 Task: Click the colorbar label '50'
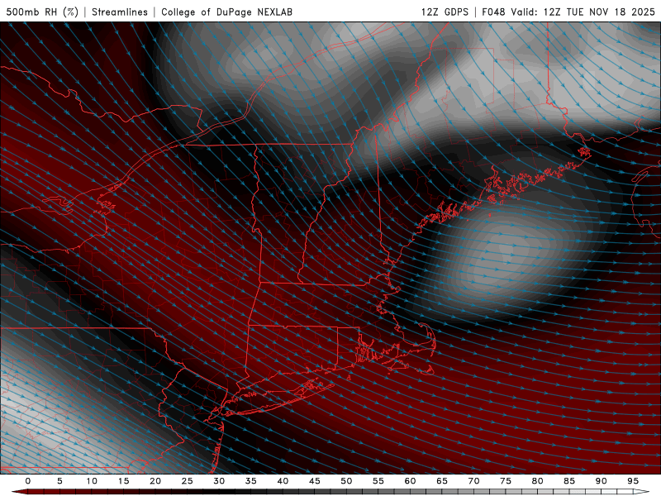[x=346, y=481]
